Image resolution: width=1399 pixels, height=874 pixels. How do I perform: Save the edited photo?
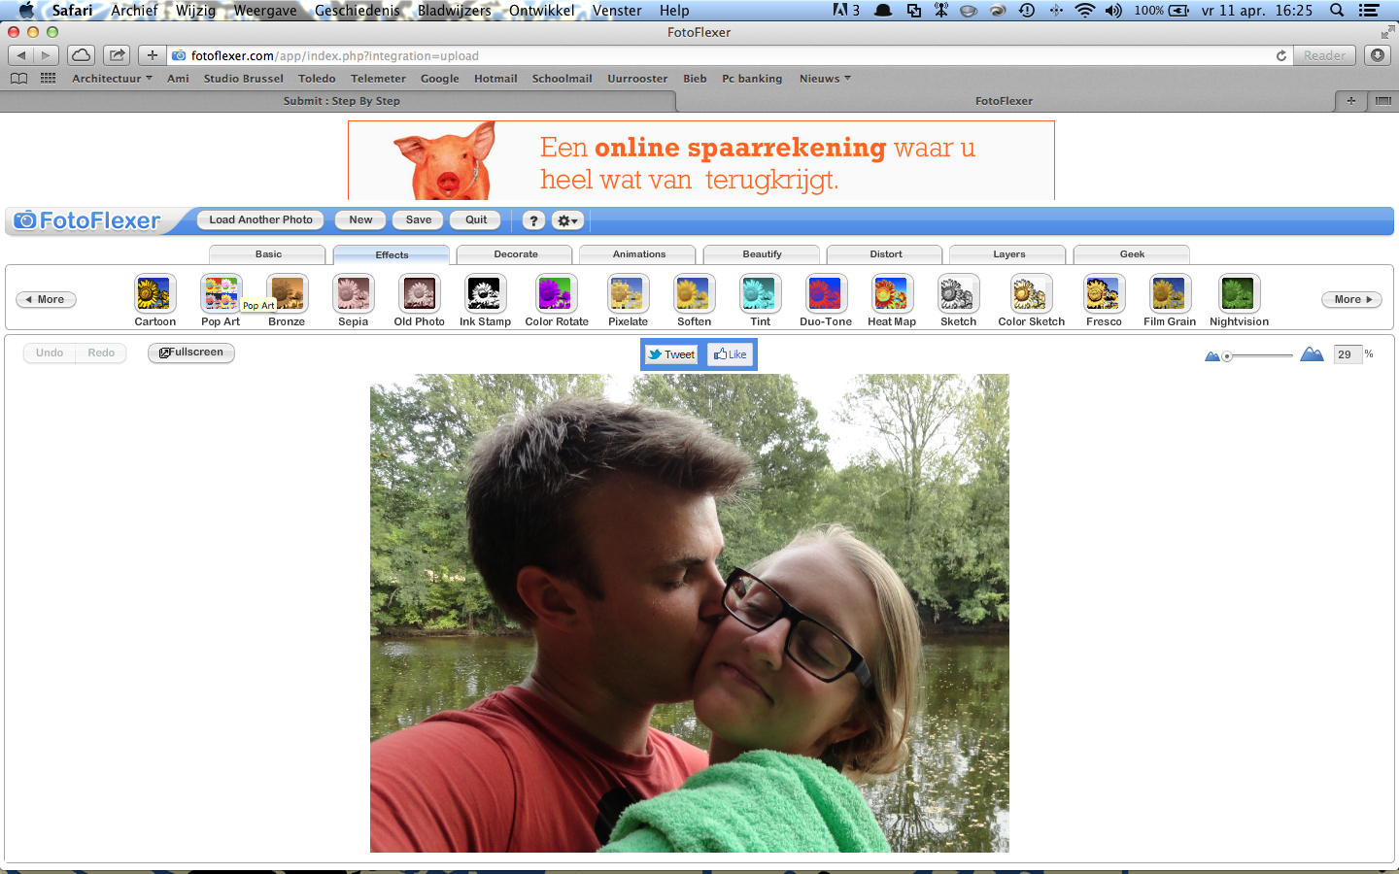coord(419,220)
